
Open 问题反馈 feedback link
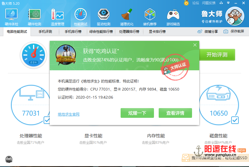click(x=209, y=3)
